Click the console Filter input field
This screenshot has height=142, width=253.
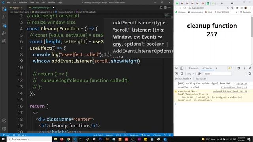pyautogui.click(x=217, y=74)
